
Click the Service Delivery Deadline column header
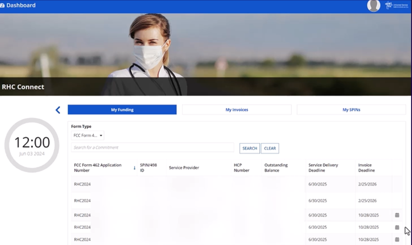pos(323,168)
